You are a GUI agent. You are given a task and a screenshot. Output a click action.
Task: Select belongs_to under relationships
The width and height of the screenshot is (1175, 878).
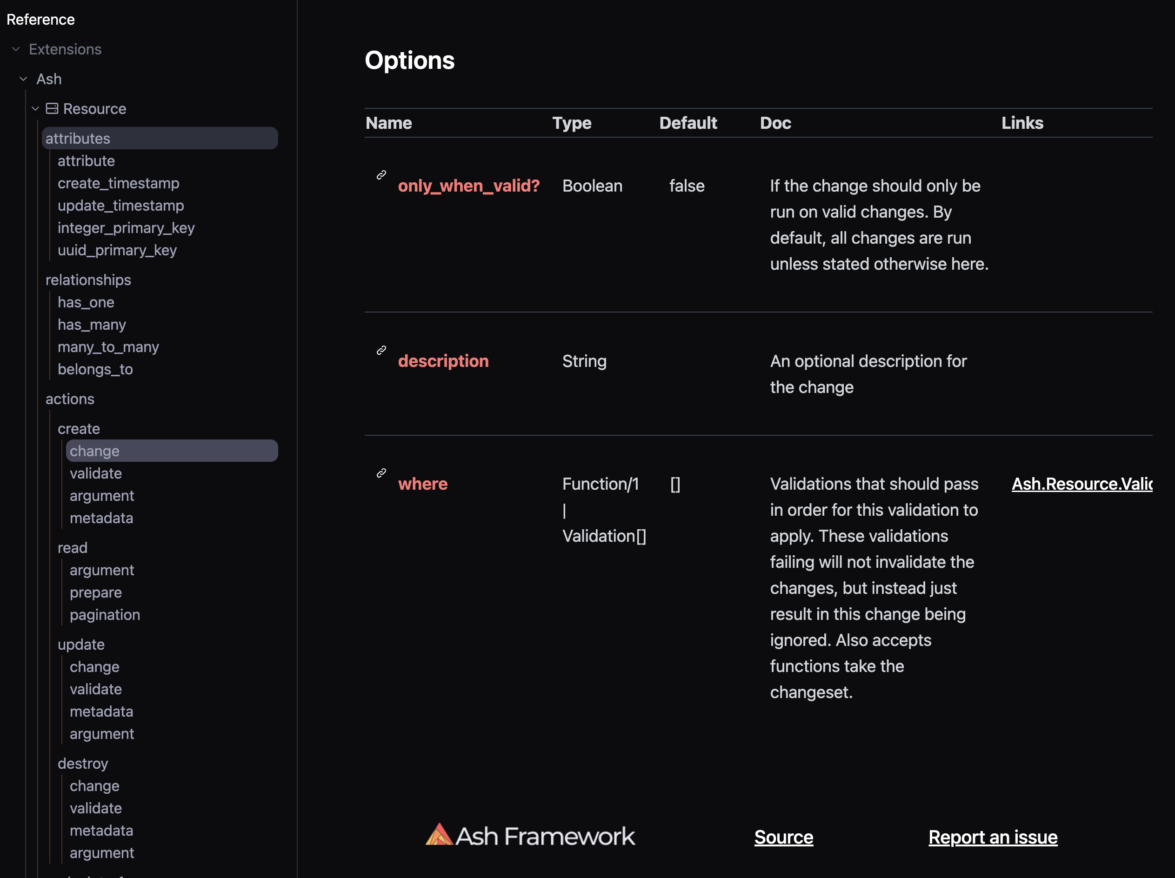pos(95,369)
